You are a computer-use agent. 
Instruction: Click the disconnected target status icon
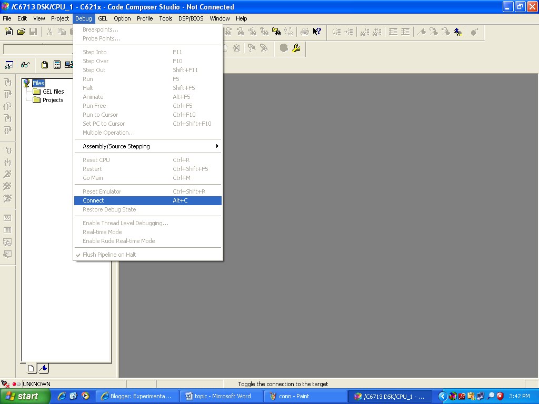pyautogui.click(x=5, y=383)
